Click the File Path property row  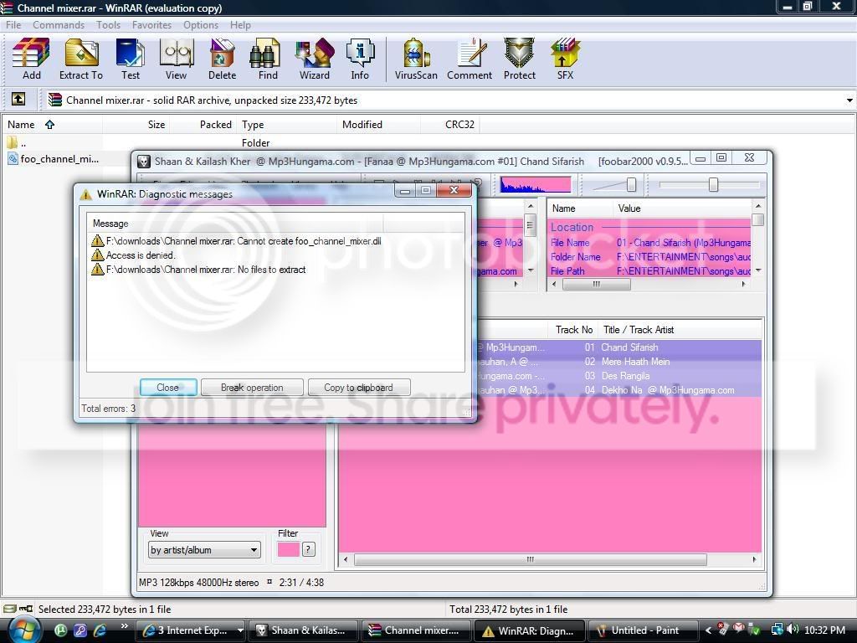649,270
